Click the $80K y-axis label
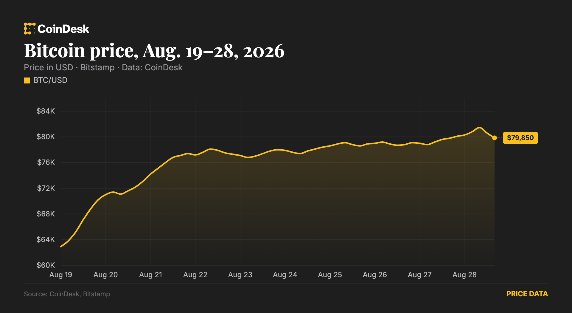This screenshot has height=313, width=572. pos(46,137)
